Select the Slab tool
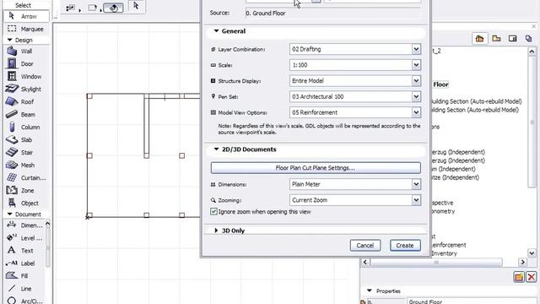The width and height of the screenshot is (540, 304). coord(26,139)
